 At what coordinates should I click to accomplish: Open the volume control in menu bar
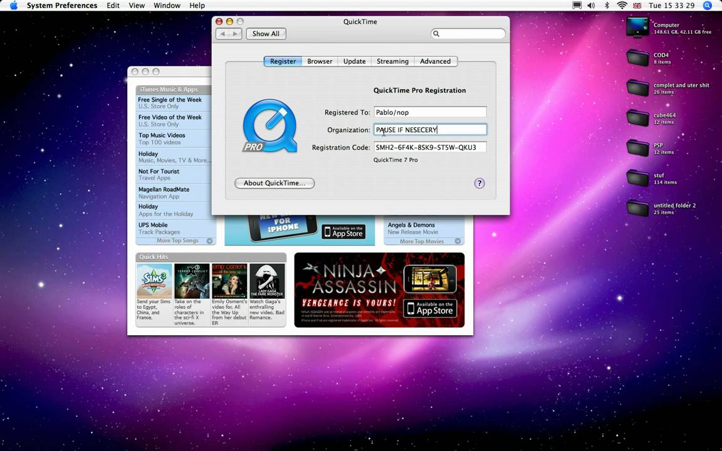591,6
